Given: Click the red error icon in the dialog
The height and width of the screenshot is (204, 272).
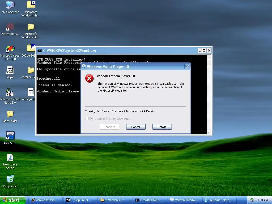Looking at the screenshot, I should pyautogui.click(x=89, y=78).
